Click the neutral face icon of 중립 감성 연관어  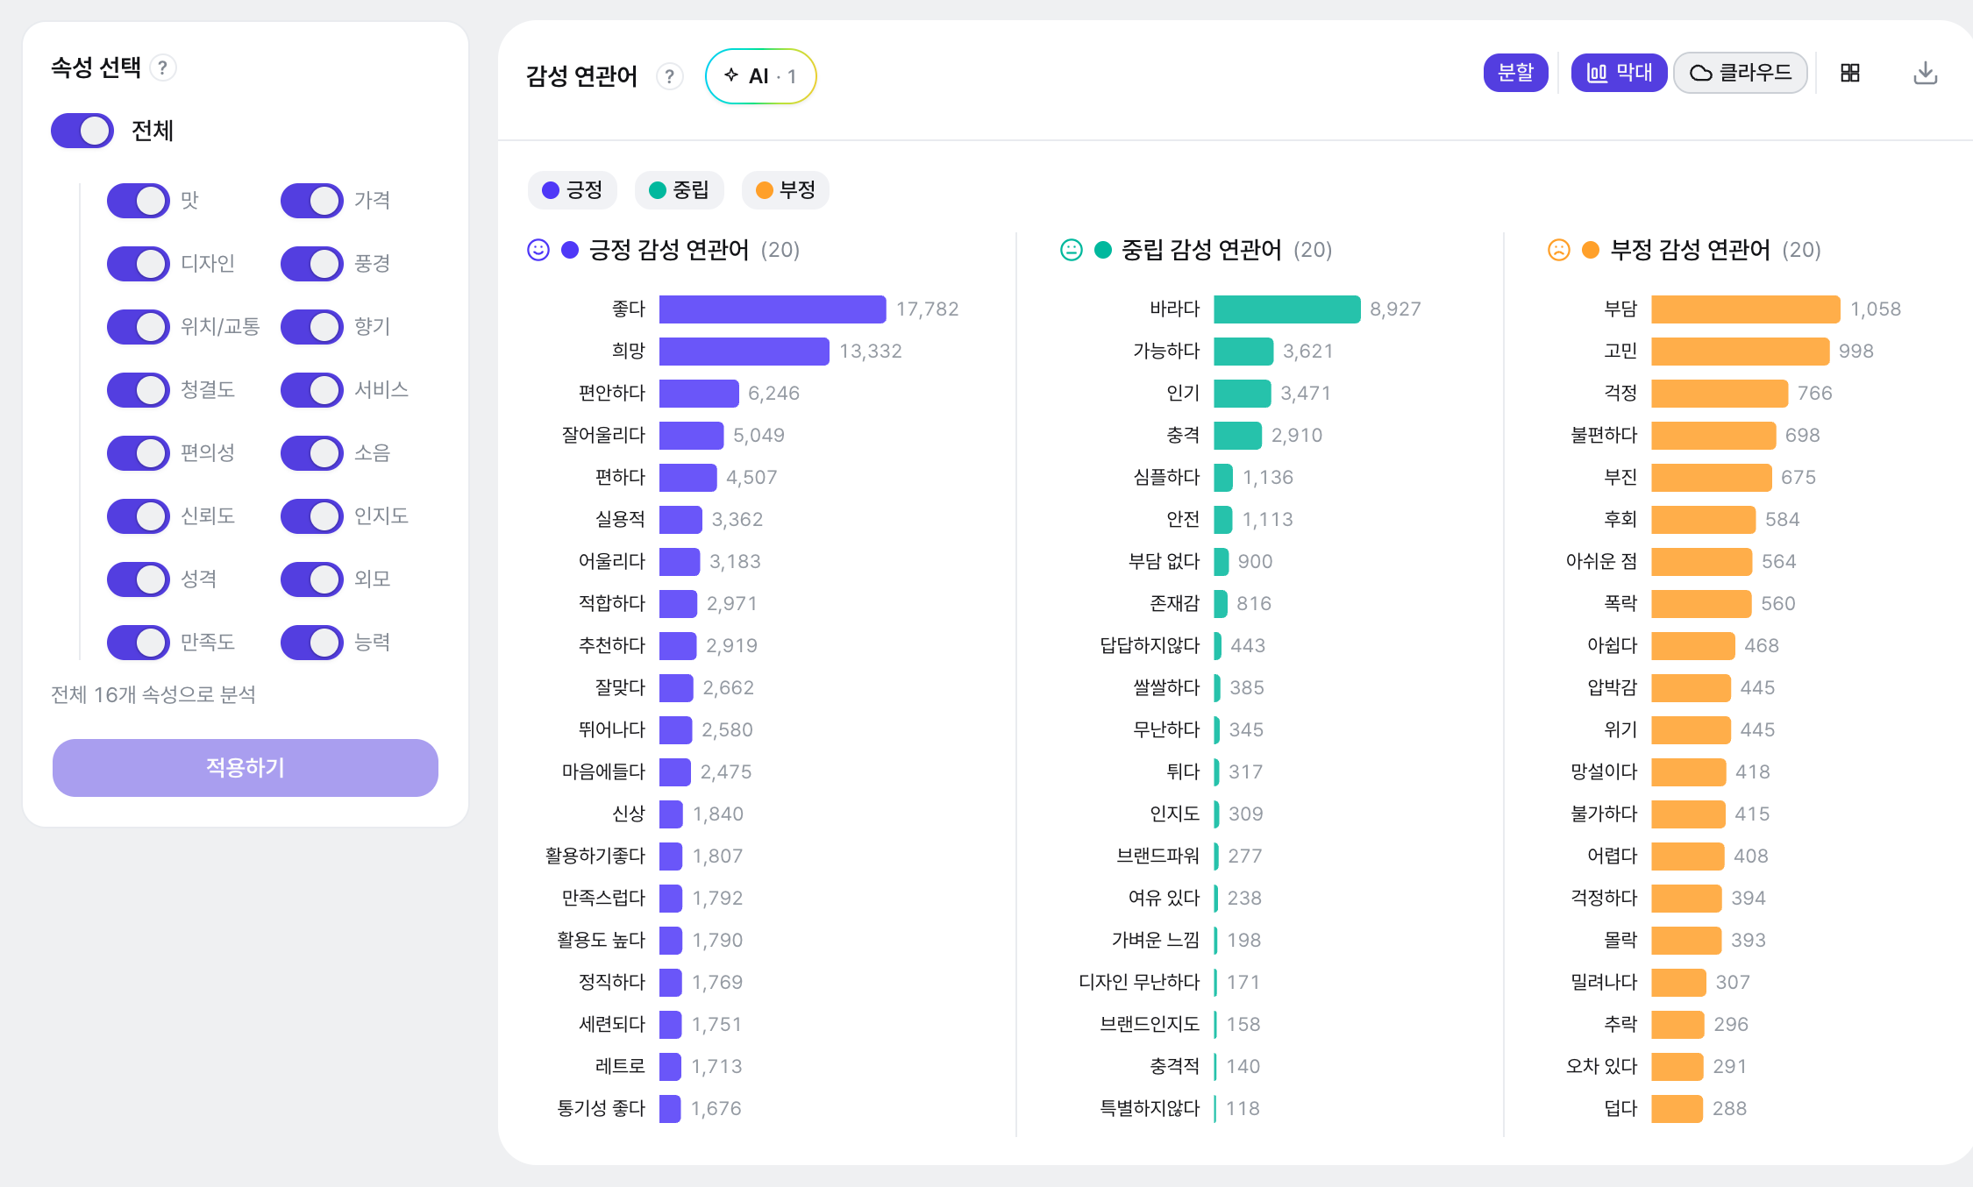click(1071, 250)
